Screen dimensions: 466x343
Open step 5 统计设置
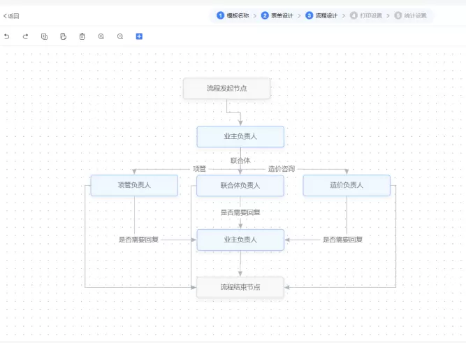click(x=410, y=15)
